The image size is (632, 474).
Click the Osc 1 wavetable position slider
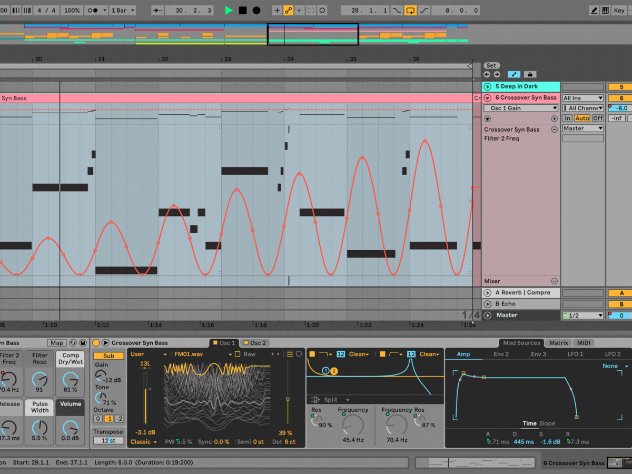click(288, 399)
